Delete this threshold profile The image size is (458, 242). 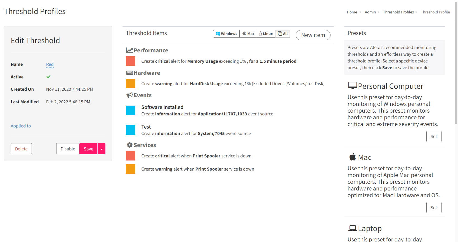coord(21,149)
